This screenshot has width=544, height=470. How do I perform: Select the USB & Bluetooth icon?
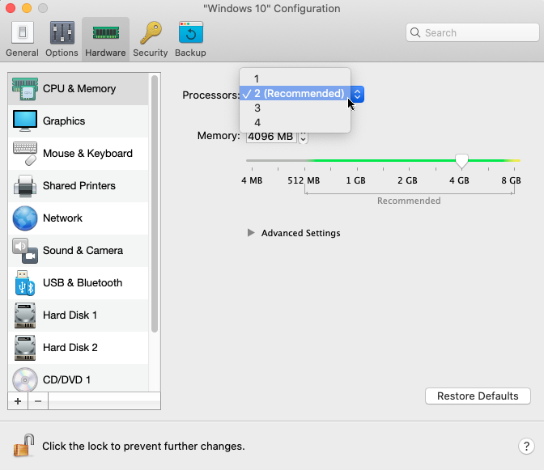pyautogui.click(x=25, y=283)
